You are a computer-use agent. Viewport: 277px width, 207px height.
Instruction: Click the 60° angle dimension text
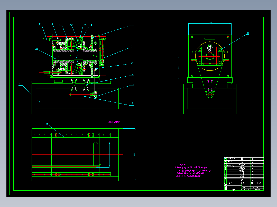tap(77, 56)
